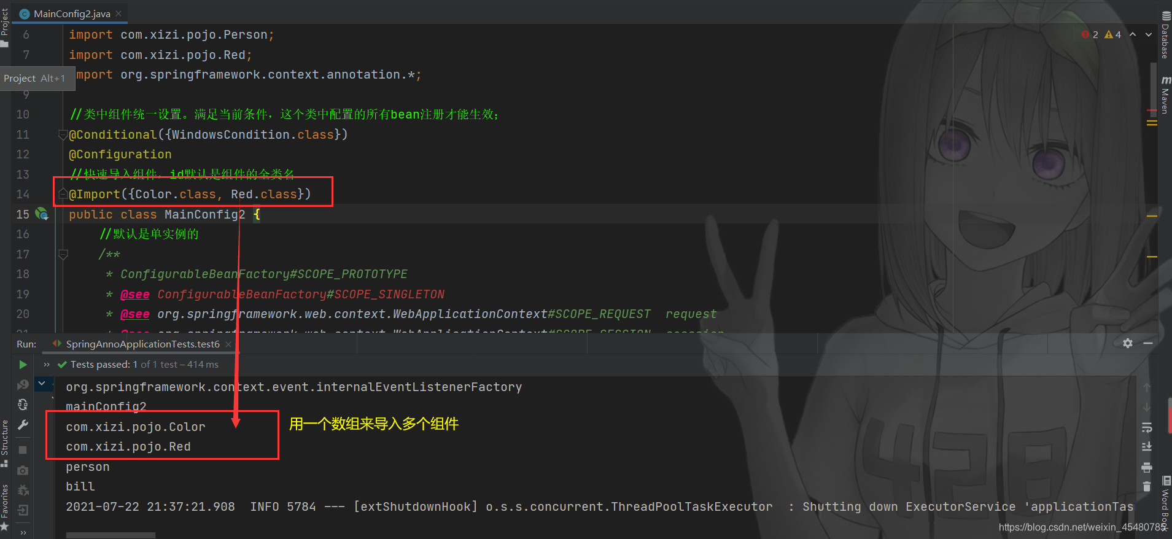Expand the hidden test toolbar chevrons
The height and width of the screenshot is (539, 1172).
click(47, 365)
